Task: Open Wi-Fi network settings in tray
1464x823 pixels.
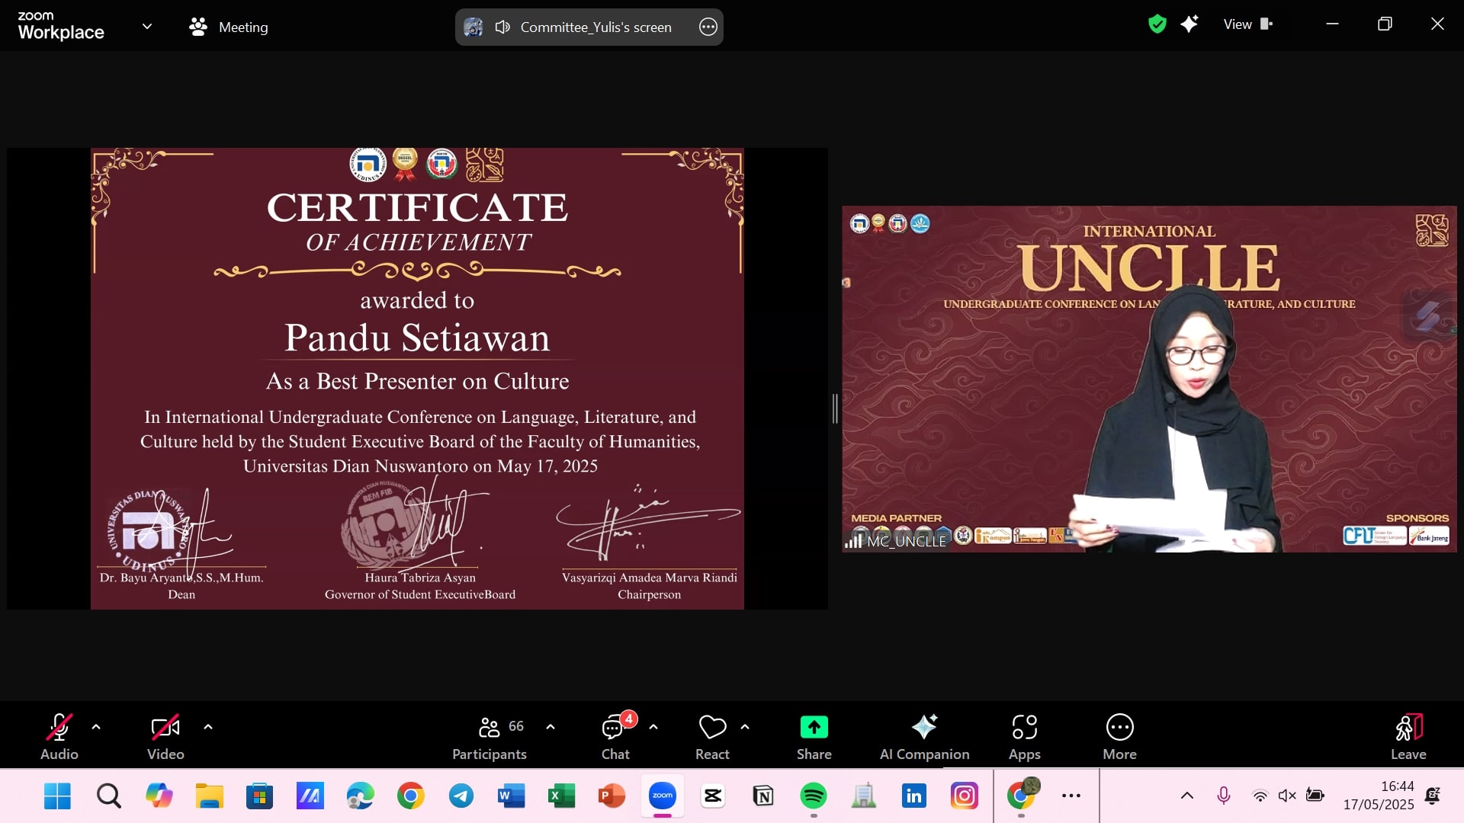Action: point(1260,796)
